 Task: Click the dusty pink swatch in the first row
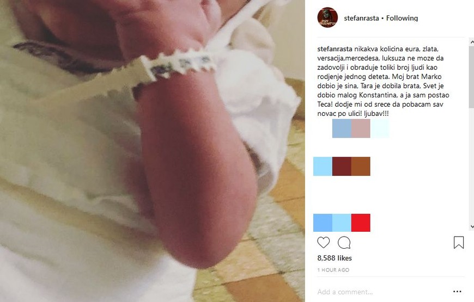pos(361,128)
